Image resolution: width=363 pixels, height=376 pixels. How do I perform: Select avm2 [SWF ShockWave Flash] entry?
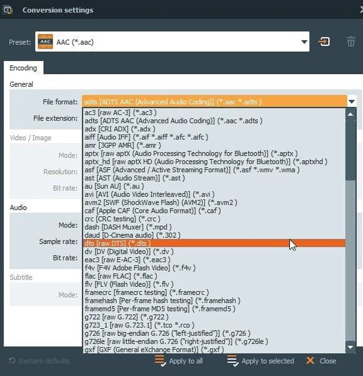tap(214, 202)
